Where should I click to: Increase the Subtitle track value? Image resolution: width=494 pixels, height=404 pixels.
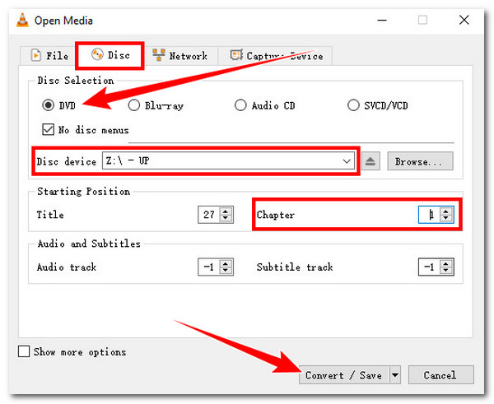coord(445,263)
